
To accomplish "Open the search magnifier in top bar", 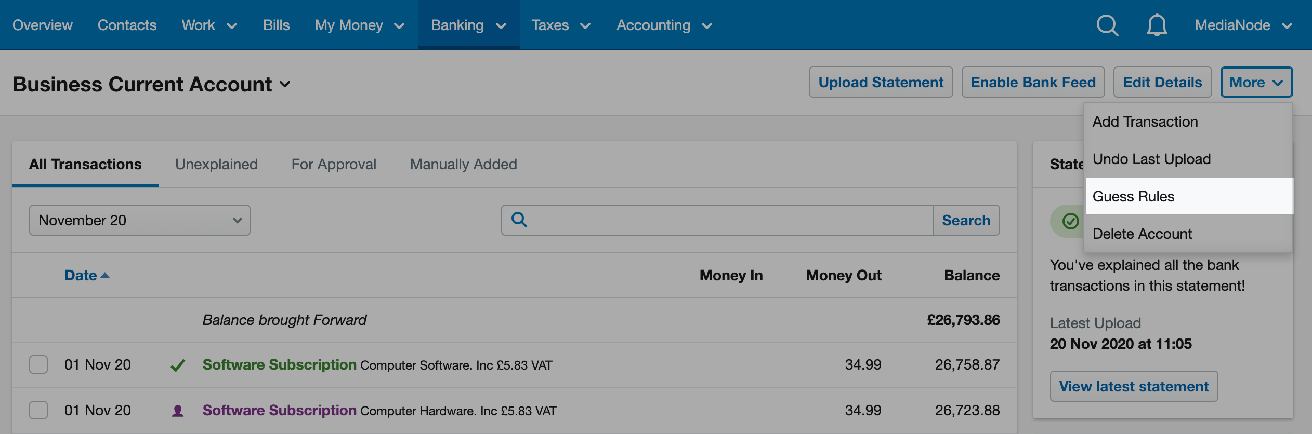I will [x=1107, y=25].
